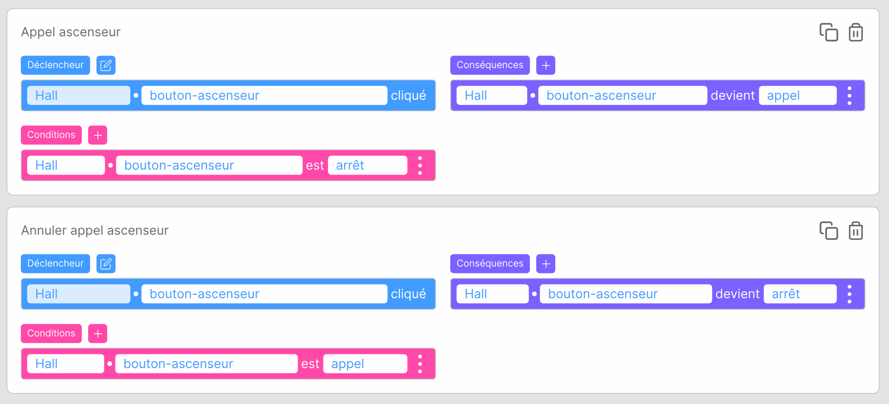Add a consequence to 'Annuler appel ascenseur'
889x404 pixels.
point(546,264)
